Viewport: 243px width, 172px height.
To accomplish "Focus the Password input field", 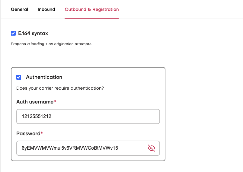I will [82, 148].
